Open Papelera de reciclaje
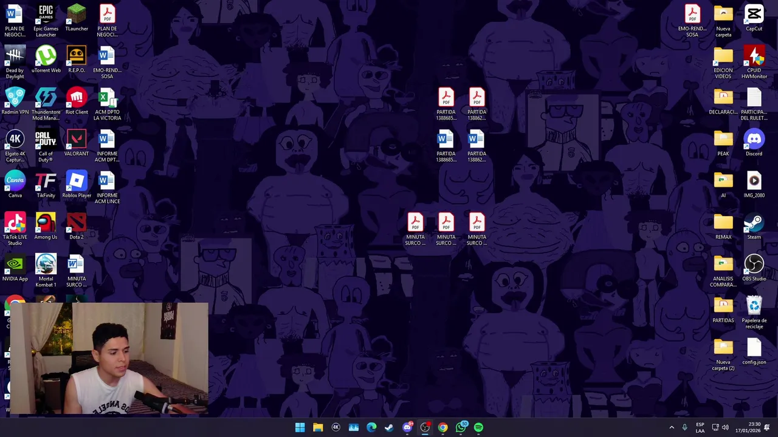The height and width of the screenshot is (437, 778). tap(754, 313)
